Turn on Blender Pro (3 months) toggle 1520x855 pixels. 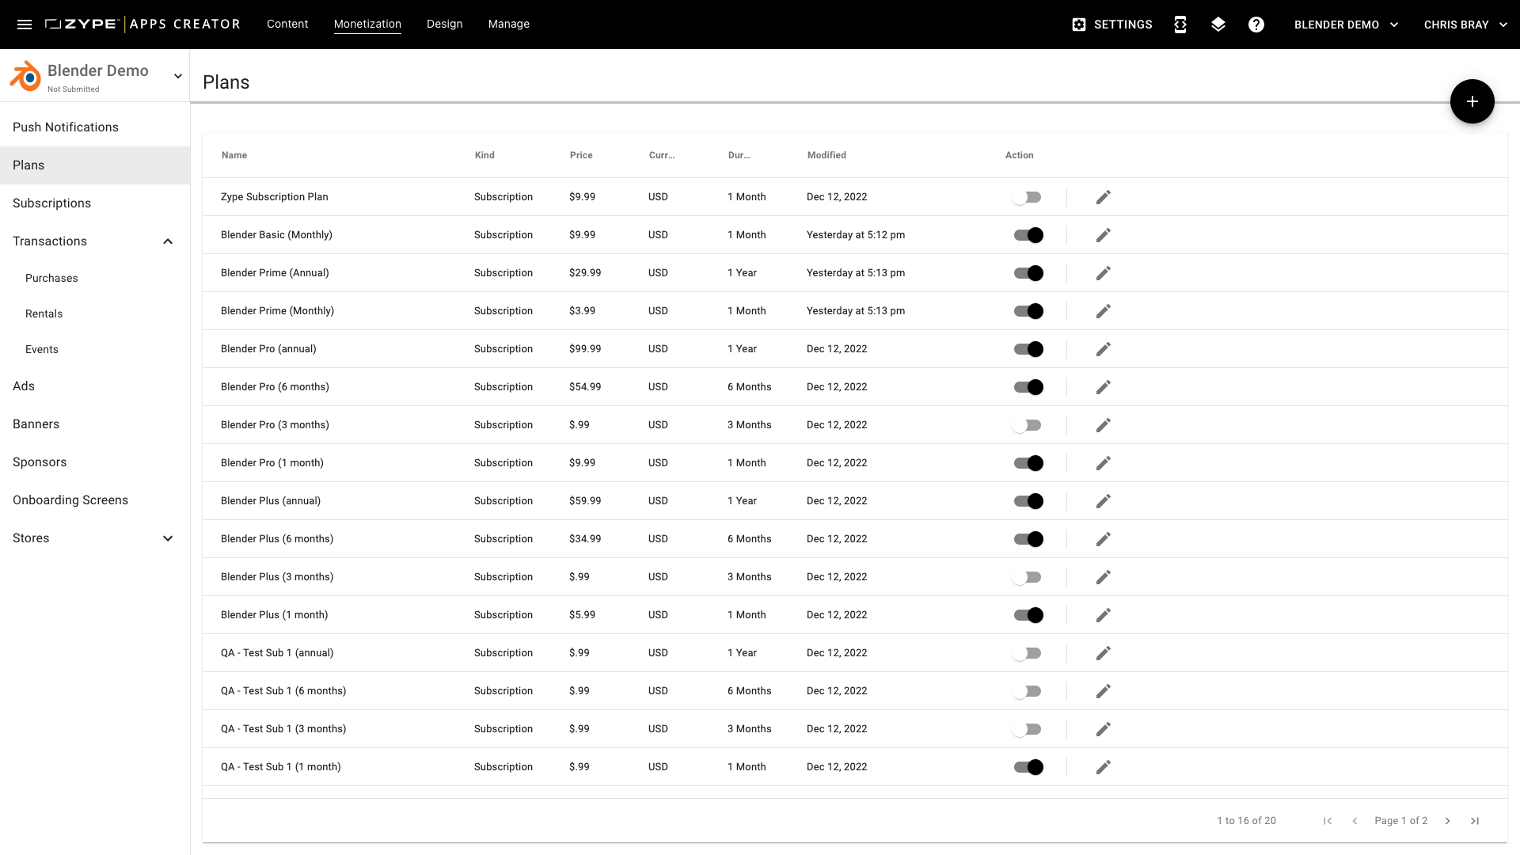(1028, 425)
